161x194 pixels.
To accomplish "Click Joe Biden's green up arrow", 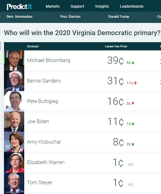I will coord(133,124).
